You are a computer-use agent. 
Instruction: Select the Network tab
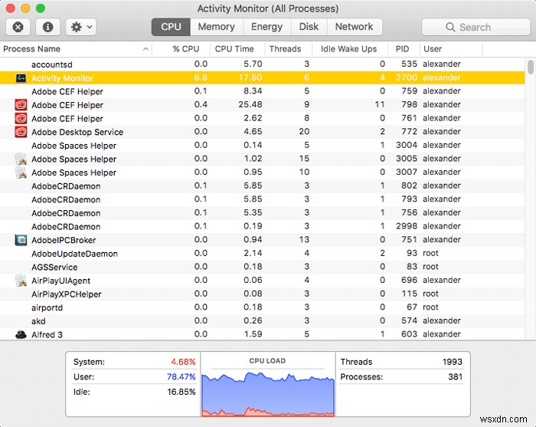point(354,27)
